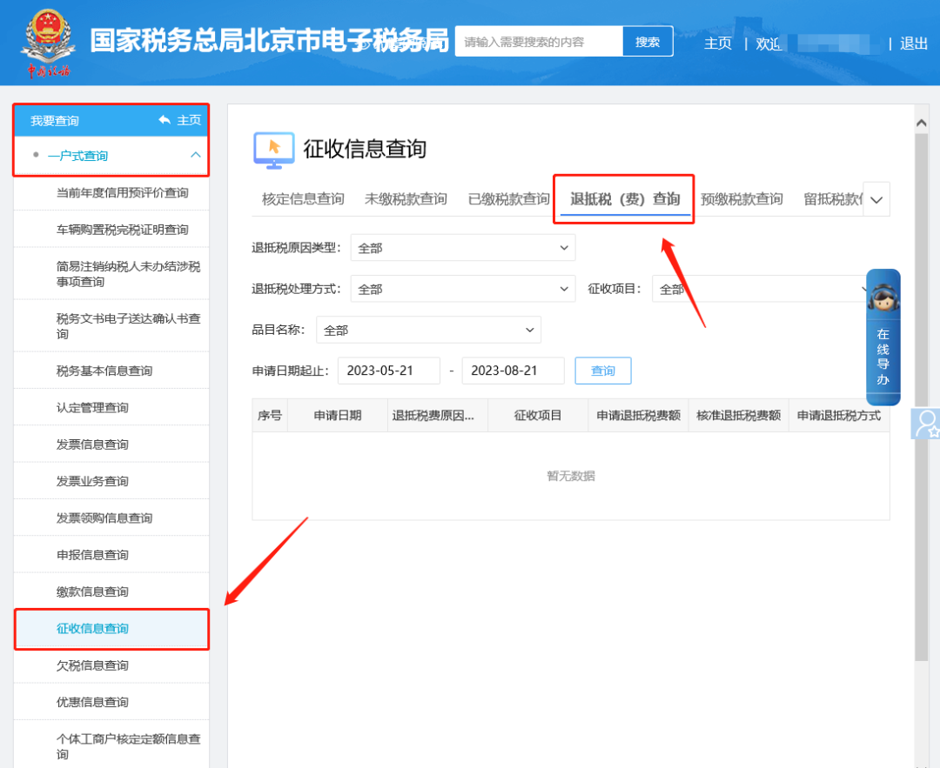
Task: Click the 查询 button
Action: point(602,371)
